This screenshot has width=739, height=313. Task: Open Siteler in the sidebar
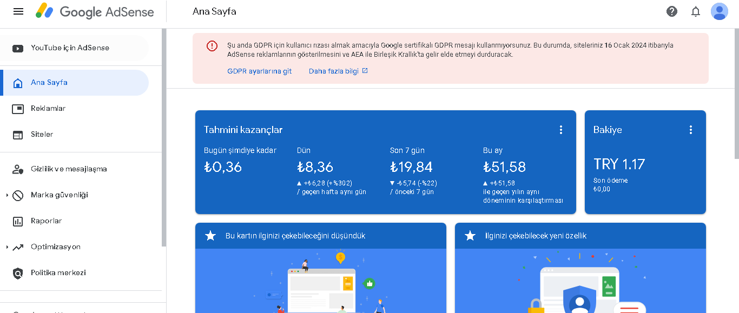(74, 135)
